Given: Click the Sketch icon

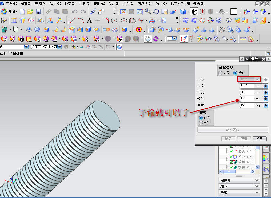Looking at the screenshot, I should [x=4, y=21].
